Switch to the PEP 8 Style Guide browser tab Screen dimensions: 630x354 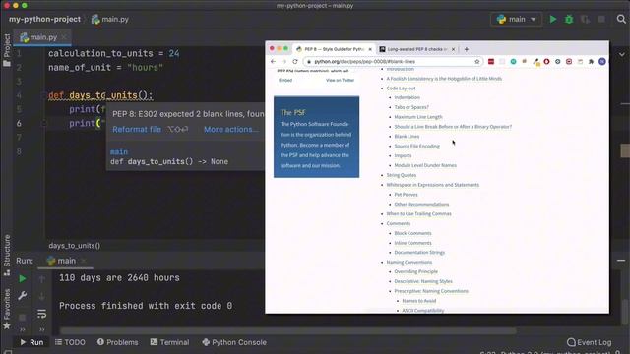point(334,49)
